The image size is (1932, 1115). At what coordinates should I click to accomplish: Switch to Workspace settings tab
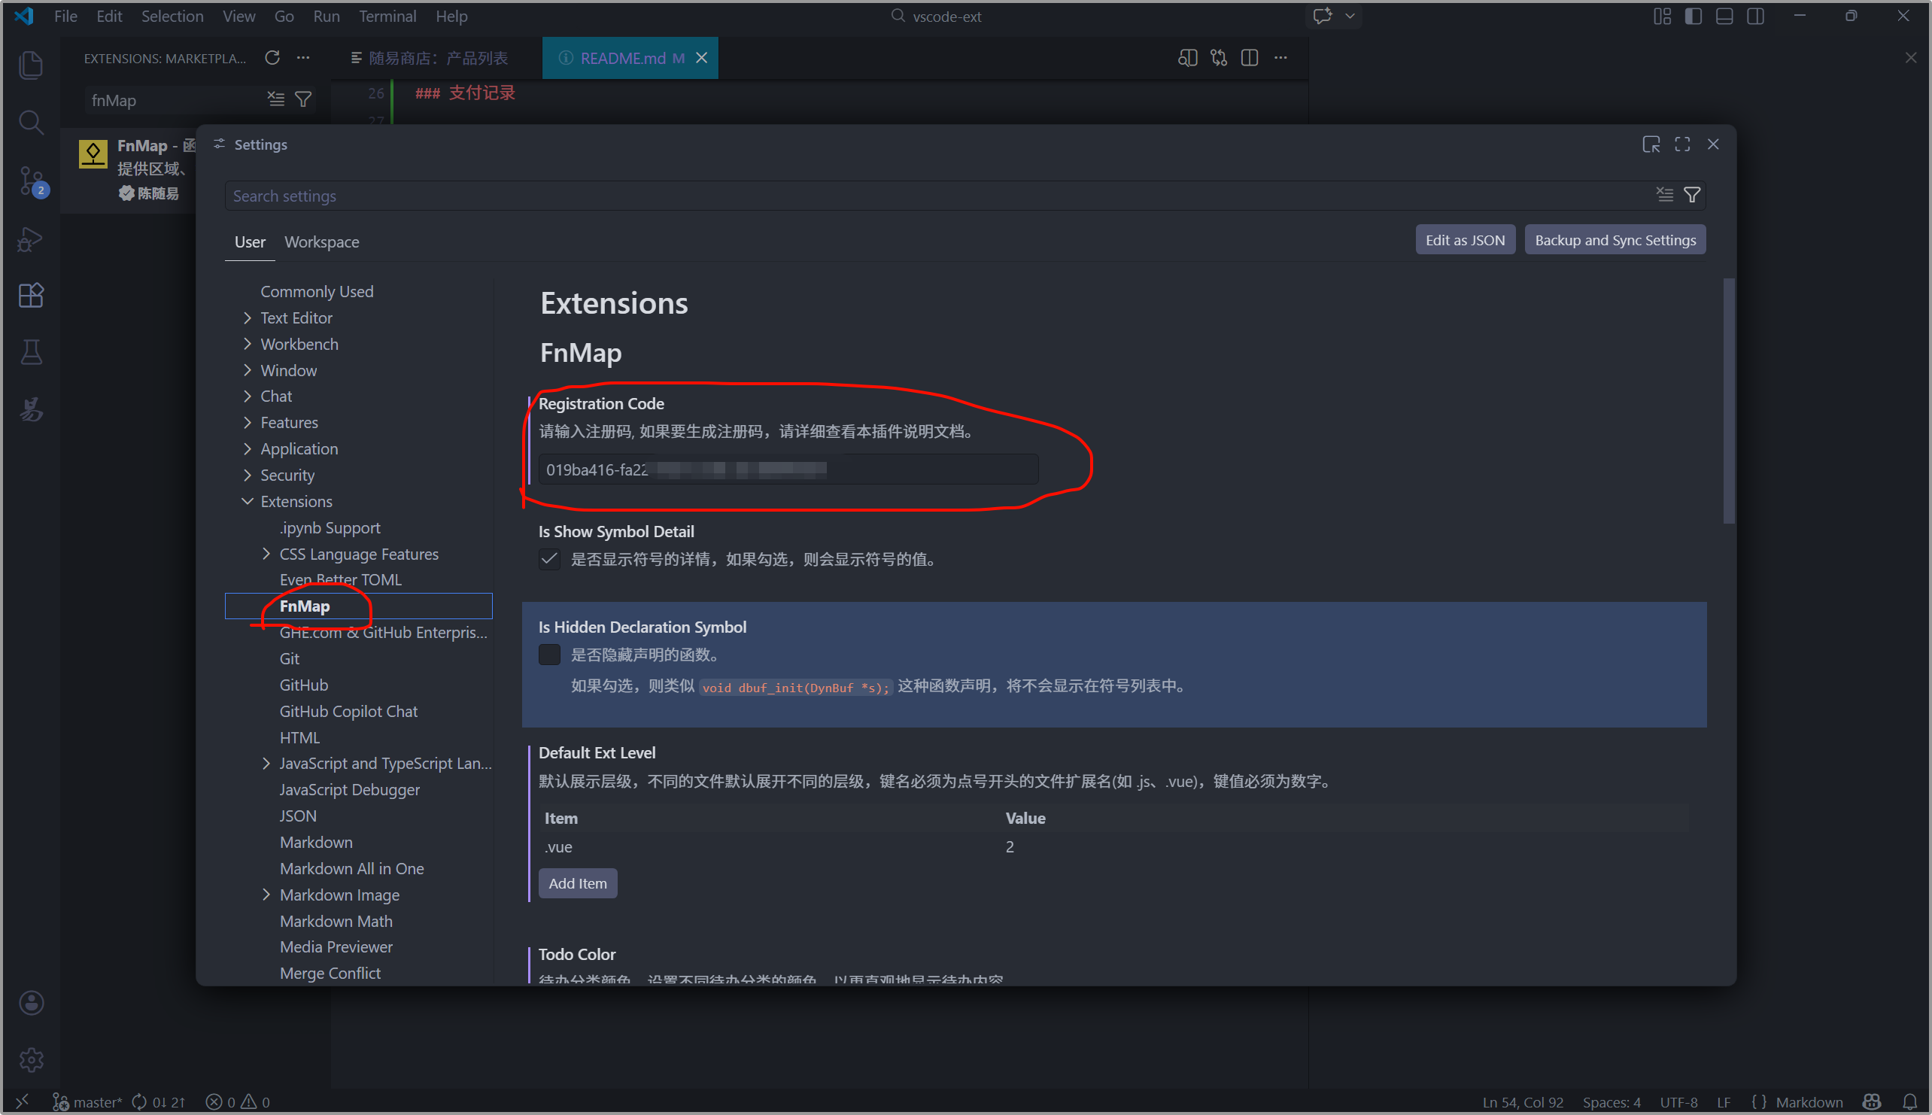click(321, 242)
